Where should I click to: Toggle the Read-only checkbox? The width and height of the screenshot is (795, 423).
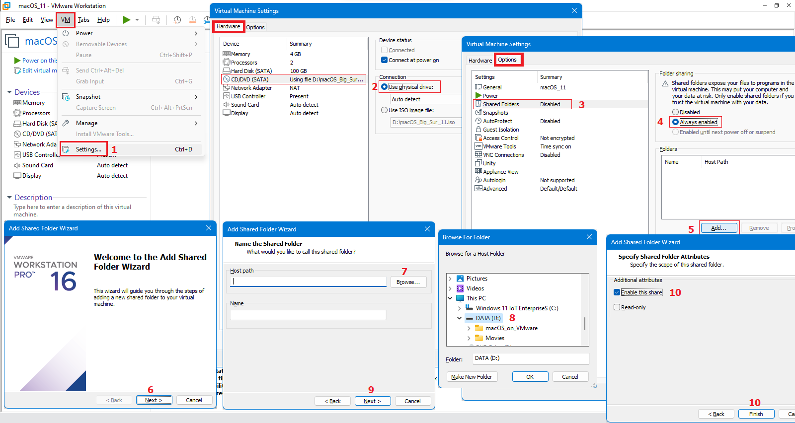click(x=617, y=307)
